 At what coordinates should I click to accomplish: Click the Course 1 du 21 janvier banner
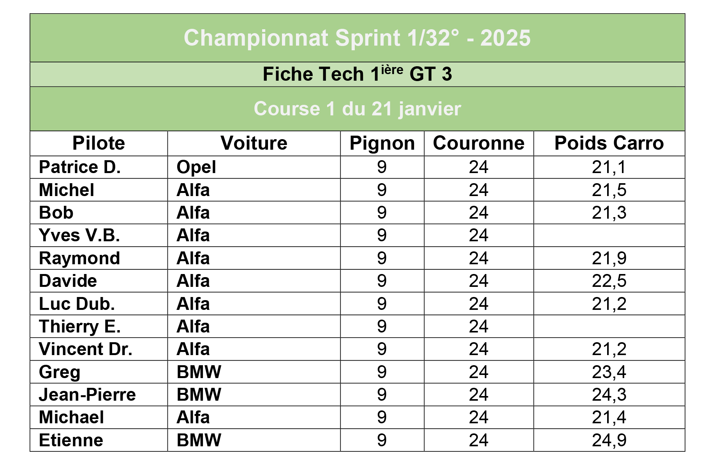(357, 109)
